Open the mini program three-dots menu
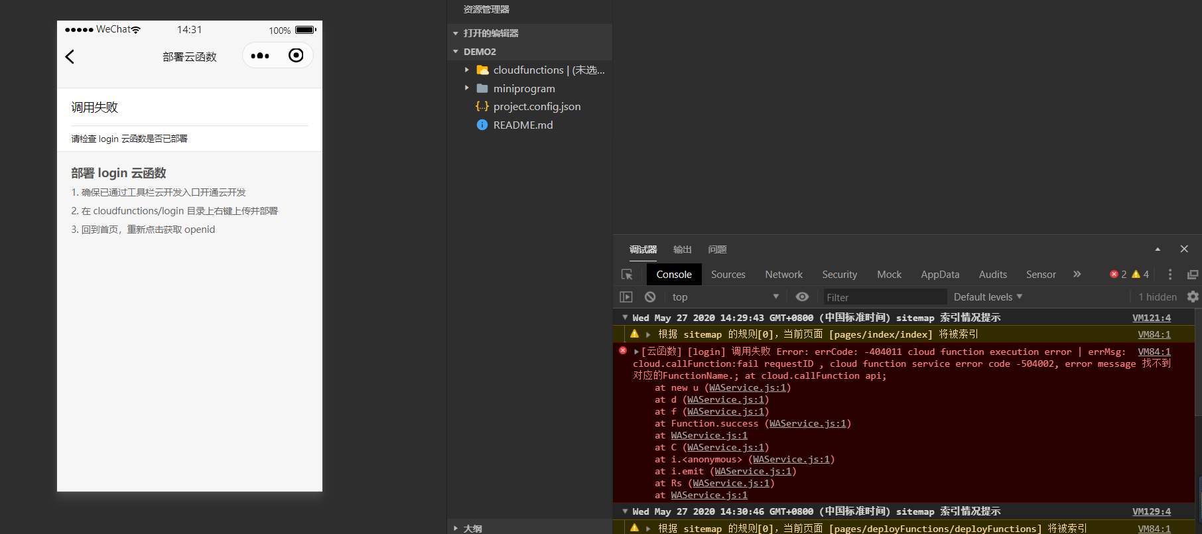 [260, 56]
